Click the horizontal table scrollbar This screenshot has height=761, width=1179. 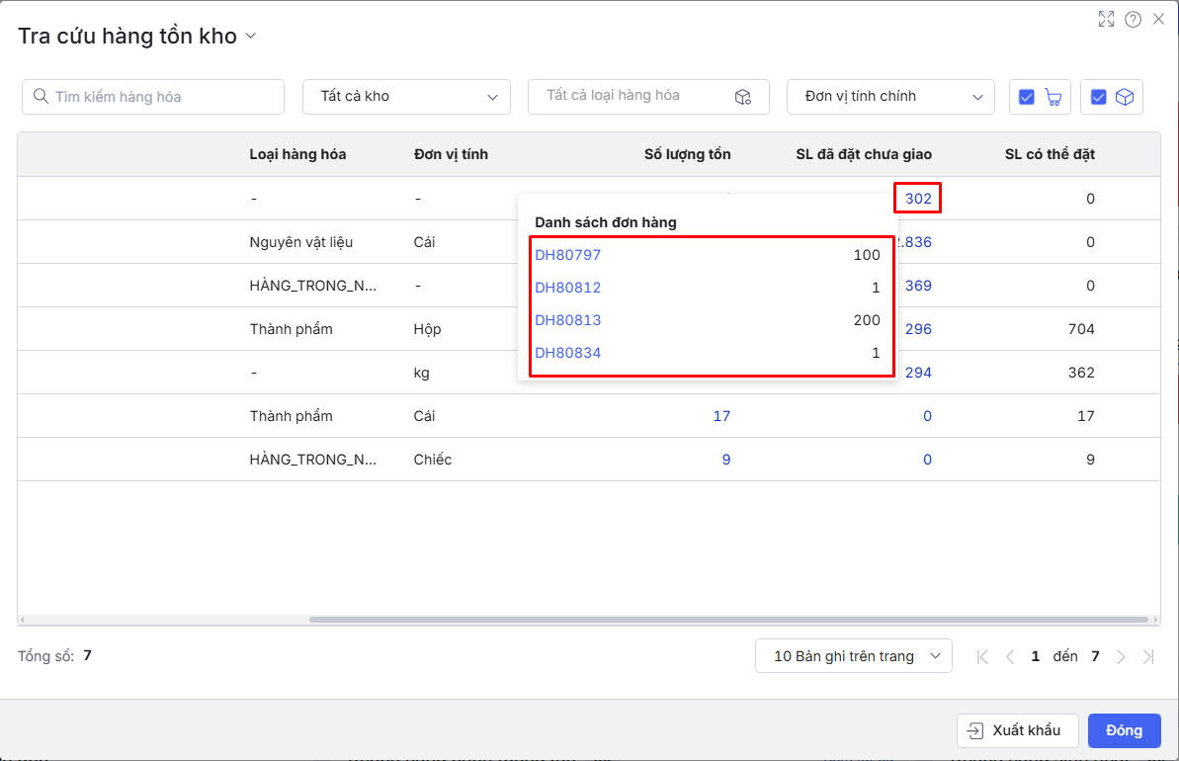(728, 620)
